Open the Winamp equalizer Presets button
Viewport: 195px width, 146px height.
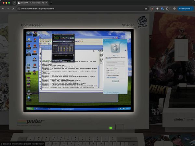71,45
